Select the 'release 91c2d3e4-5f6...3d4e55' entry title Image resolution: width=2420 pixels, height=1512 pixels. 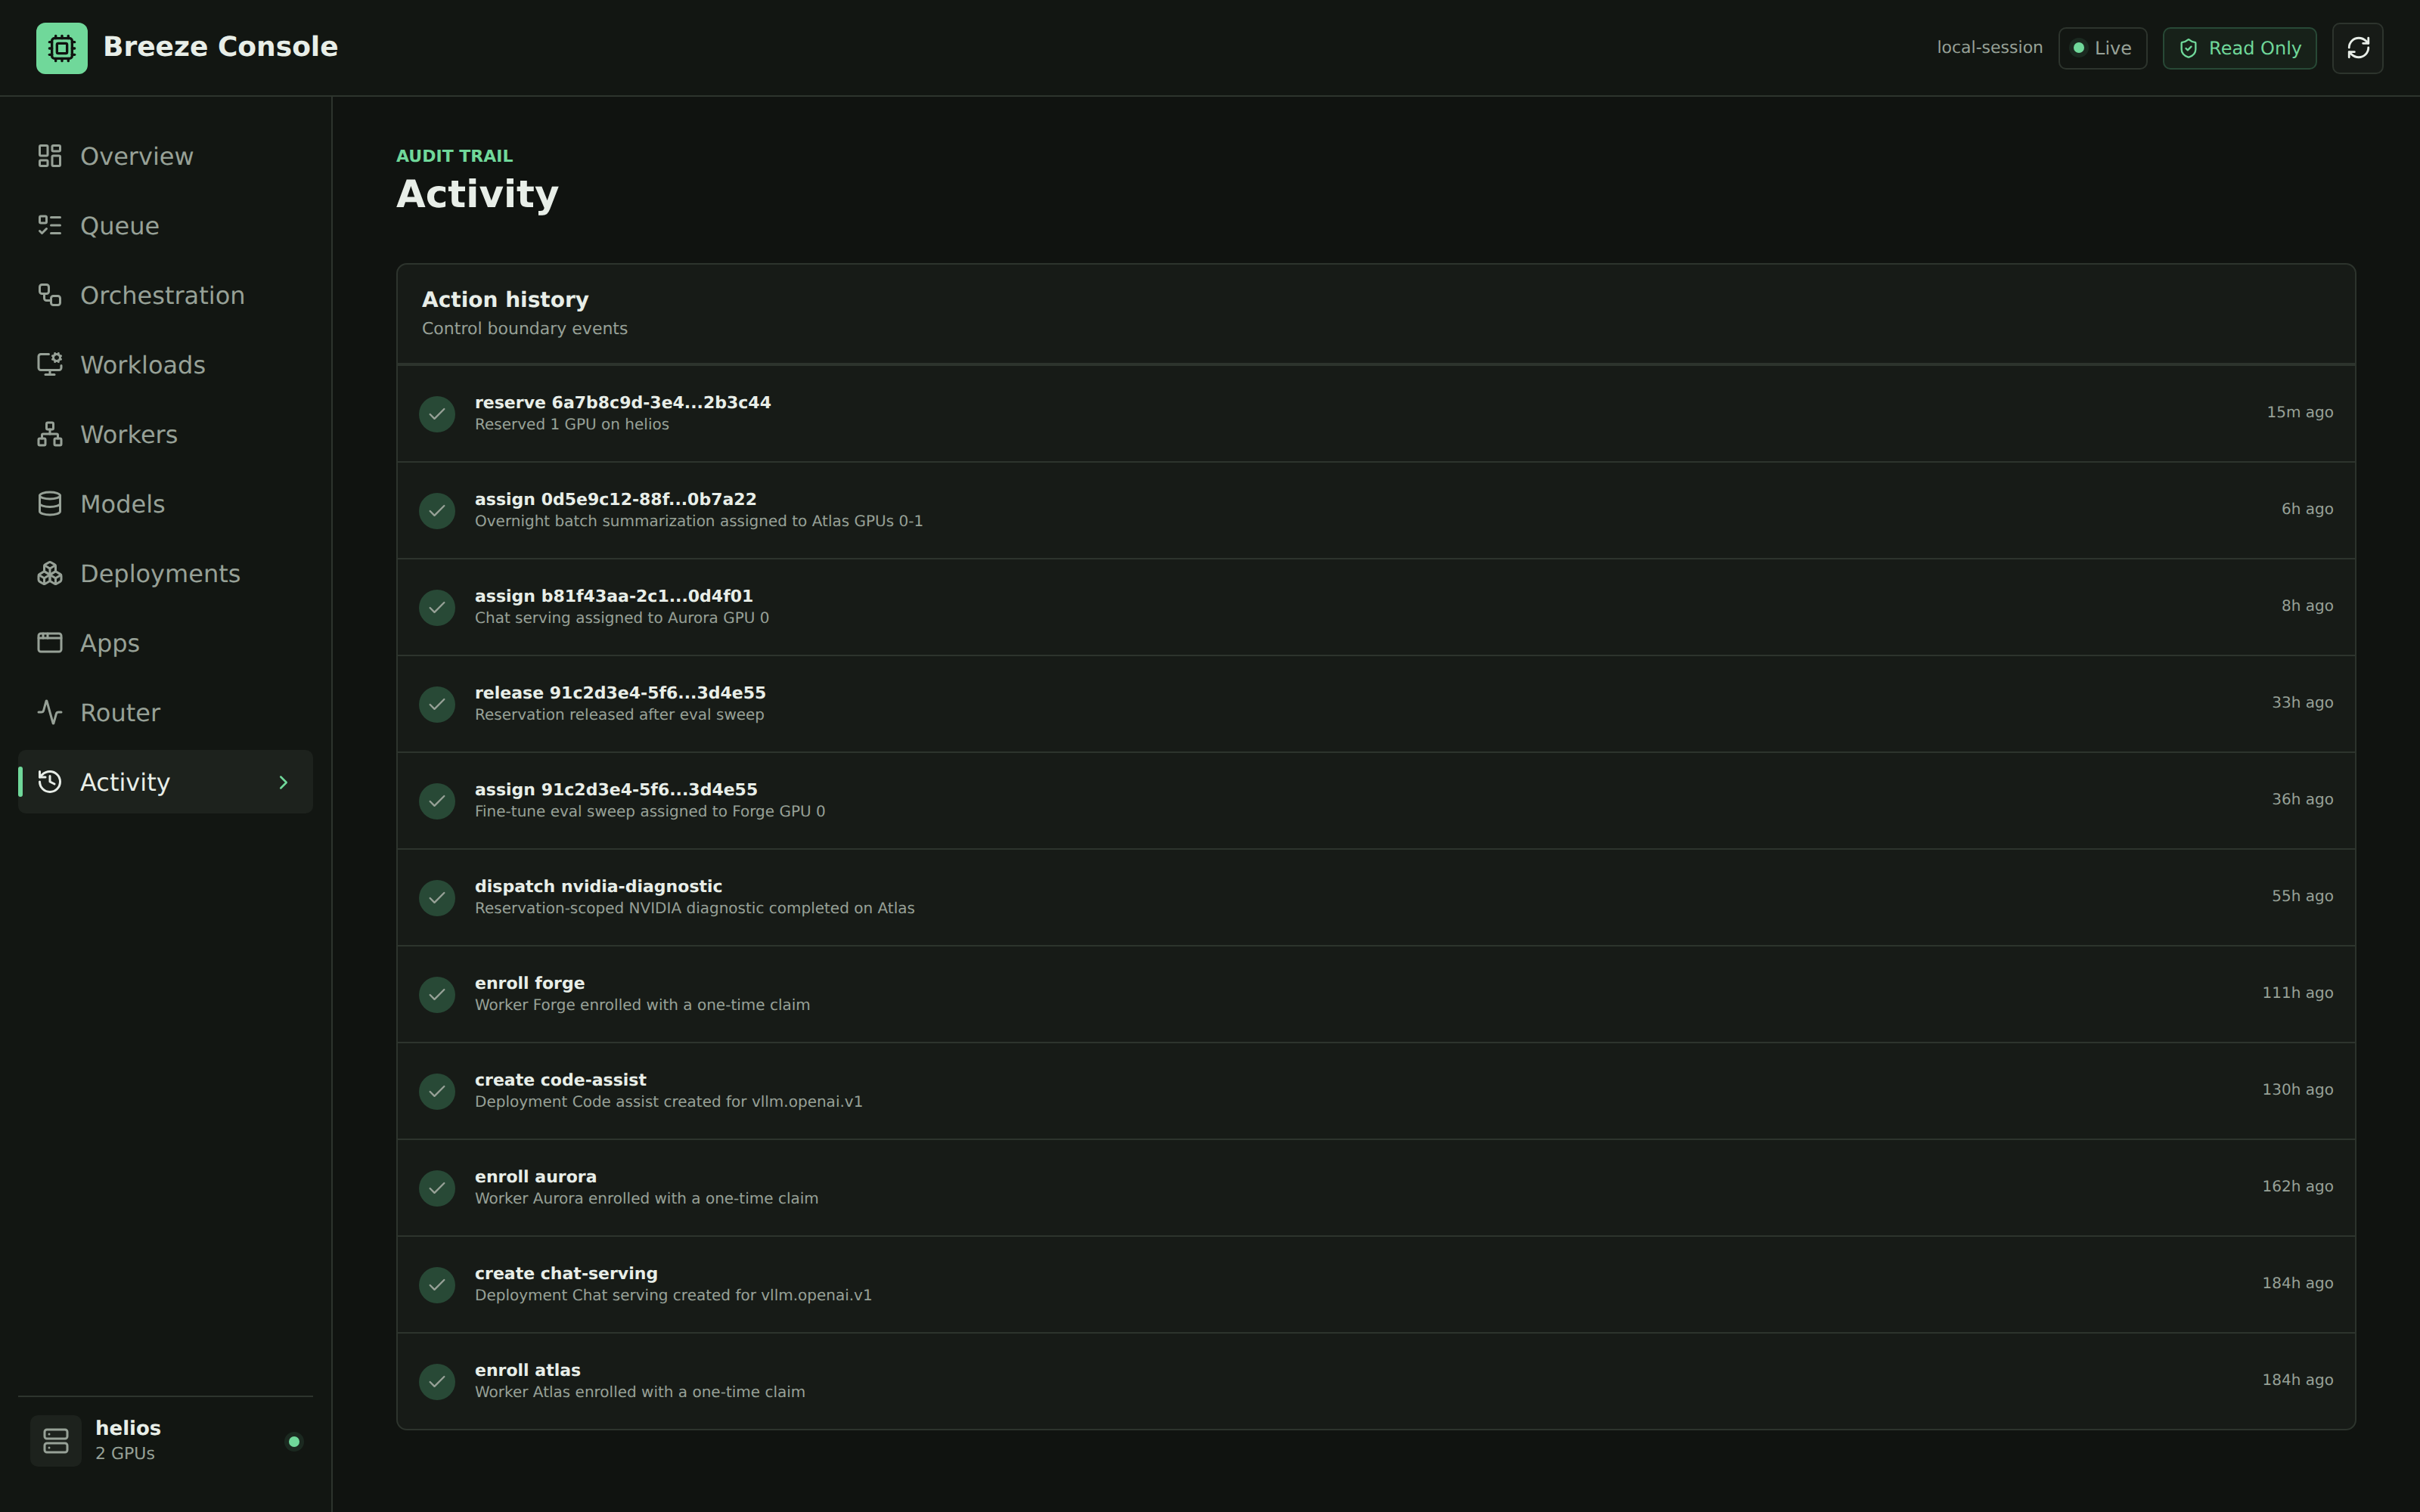click(x=620, y=693)
